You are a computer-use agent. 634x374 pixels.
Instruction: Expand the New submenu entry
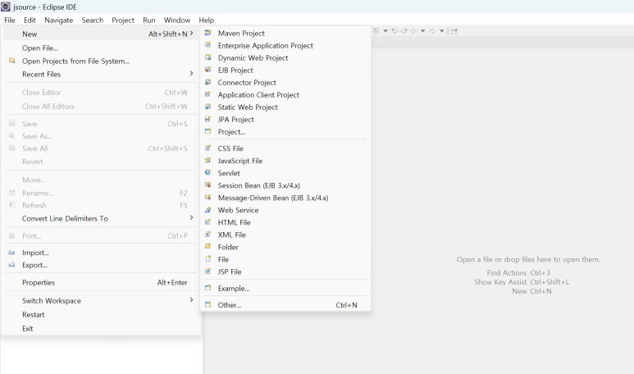click(101, 34)
